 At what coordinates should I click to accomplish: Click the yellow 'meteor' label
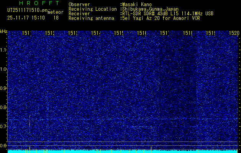(x=56, y=12)
